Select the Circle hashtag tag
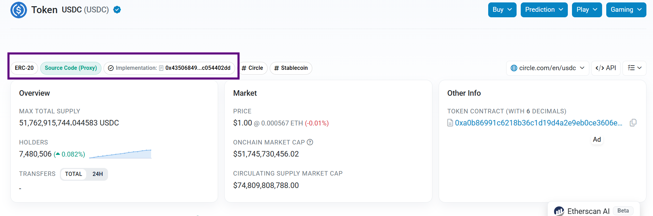 click(252, 68)
